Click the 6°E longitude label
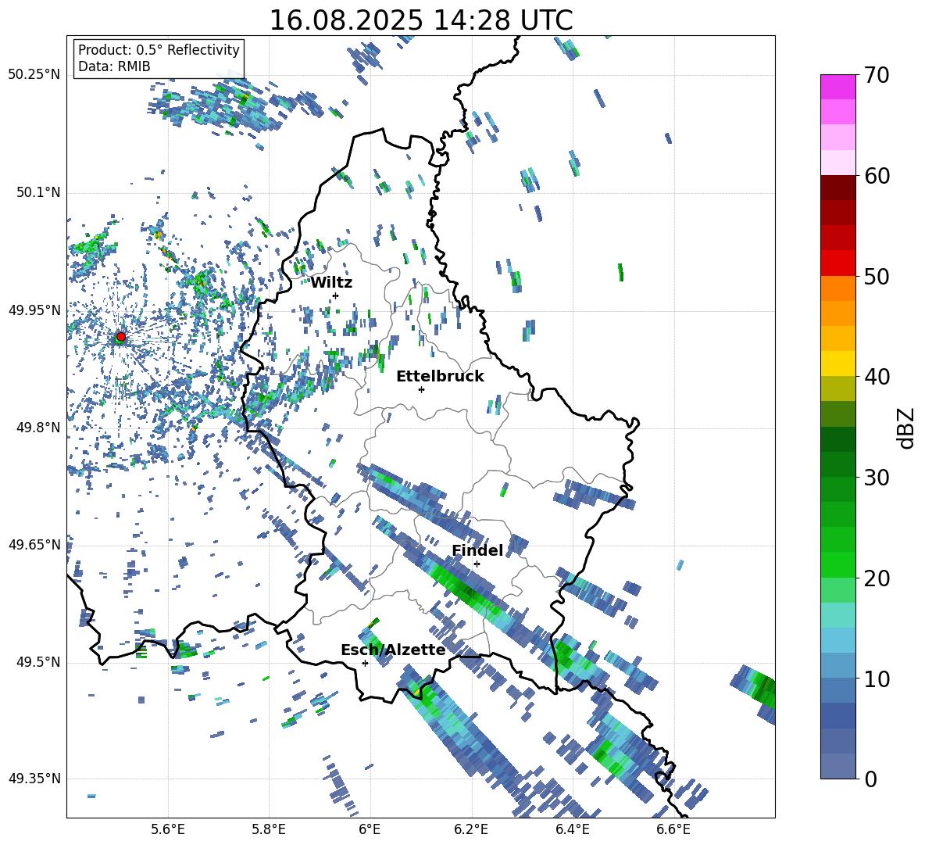The height and width of the screenshot is (845, 925). [370, 829]
